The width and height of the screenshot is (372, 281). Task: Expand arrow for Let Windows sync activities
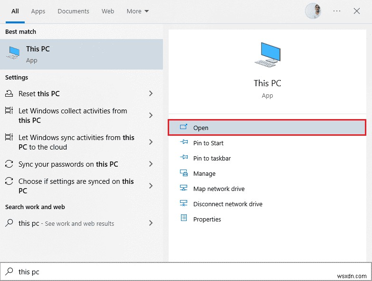pos(151,142)
